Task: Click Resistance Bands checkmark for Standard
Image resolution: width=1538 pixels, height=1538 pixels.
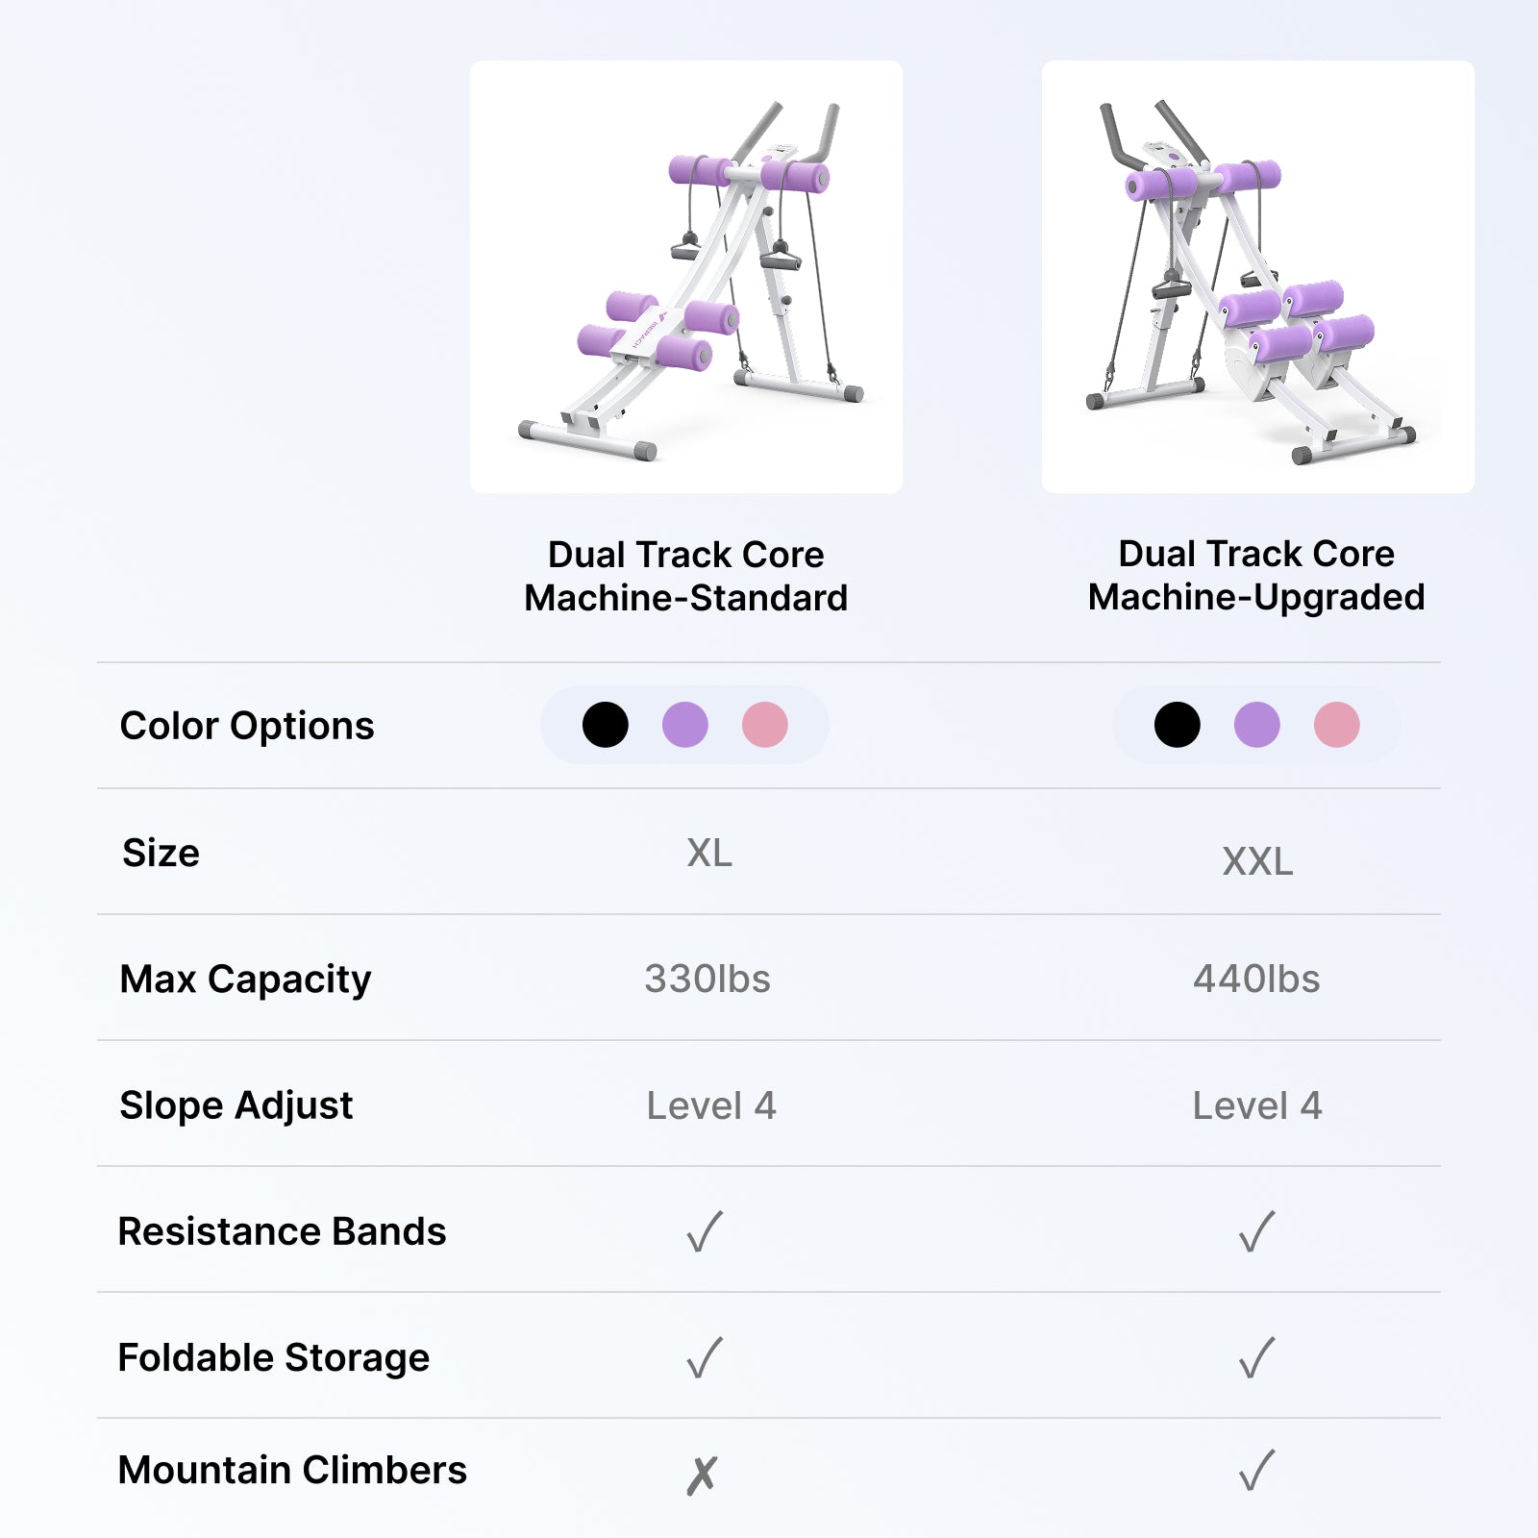Action: tap(705, 1231)
